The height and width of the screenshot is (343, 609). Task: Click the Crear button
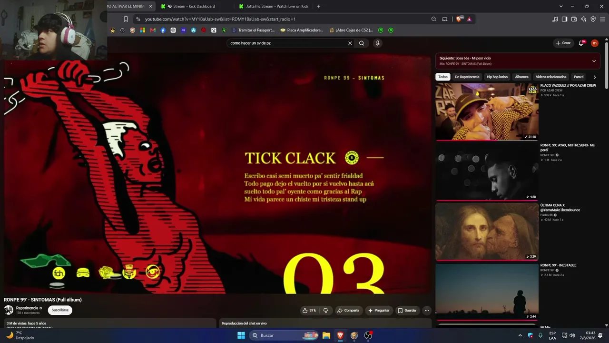pyautogui.click(x=563, y=43)
